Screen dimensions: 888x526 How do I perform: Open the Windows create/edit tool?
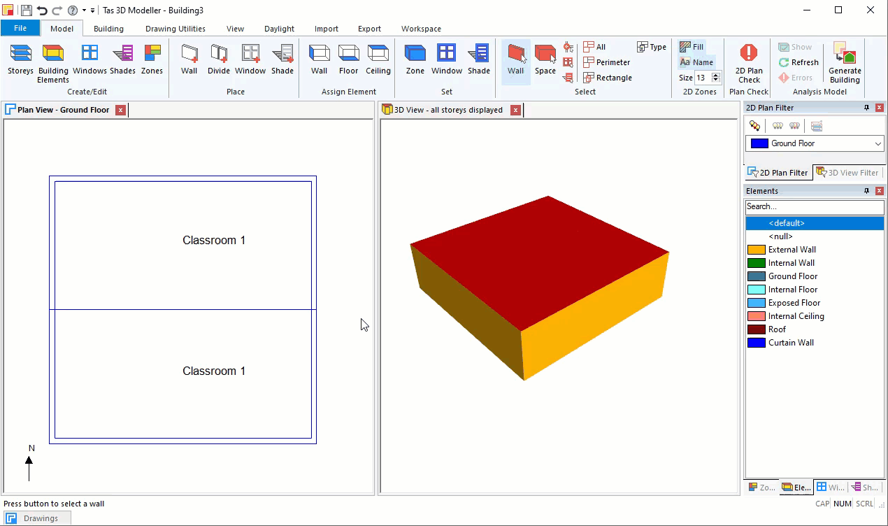click(89, 59)
